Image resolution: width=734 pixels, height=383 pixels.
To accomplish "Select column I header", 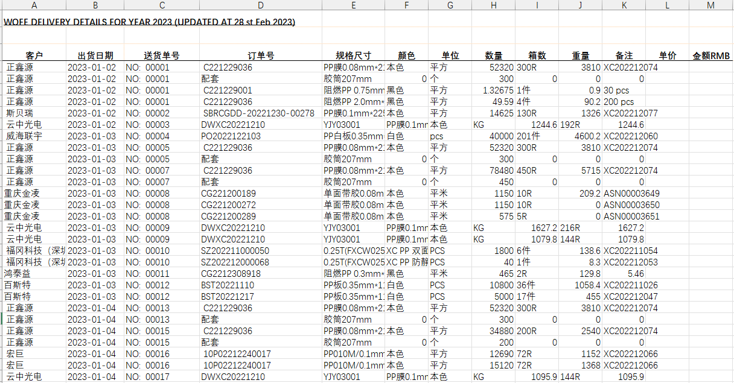I will (x=537, y=5).
